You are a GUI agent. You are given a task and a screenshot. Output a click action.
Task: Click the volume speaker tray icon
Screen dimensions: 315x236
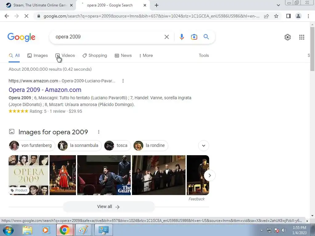284,230
